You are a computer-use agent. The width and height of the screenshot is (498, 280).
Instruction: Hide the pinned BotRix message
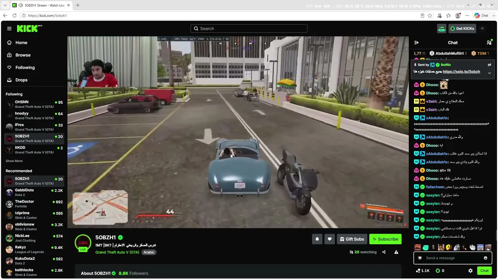click(x=489, y=65)
